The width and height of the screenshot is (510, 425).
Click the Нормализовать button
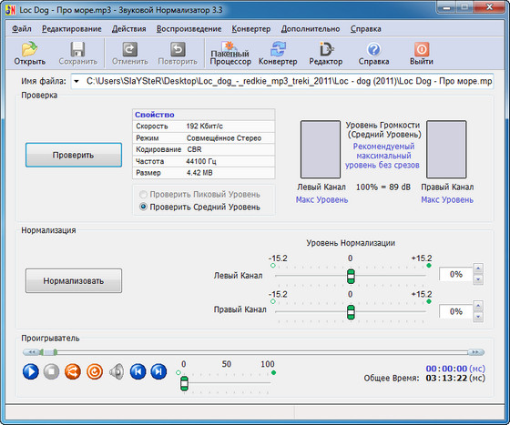tap(74, 280)
